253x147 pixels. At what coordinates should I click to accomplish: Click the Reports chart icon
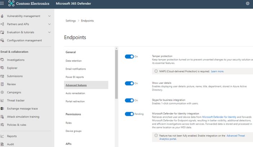coord(2,136)
